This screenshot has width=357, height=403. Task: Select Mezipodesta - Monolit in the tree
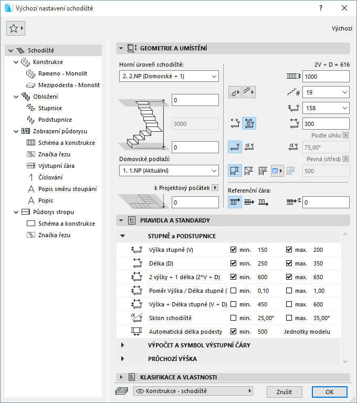[x=69, y=85]
